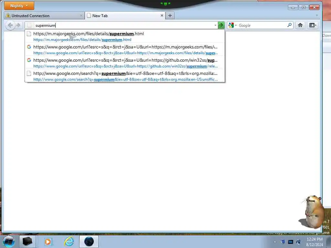This screenshot has width=331, height=248.
Task: Minimize the Nightly window
Action: 293,7
